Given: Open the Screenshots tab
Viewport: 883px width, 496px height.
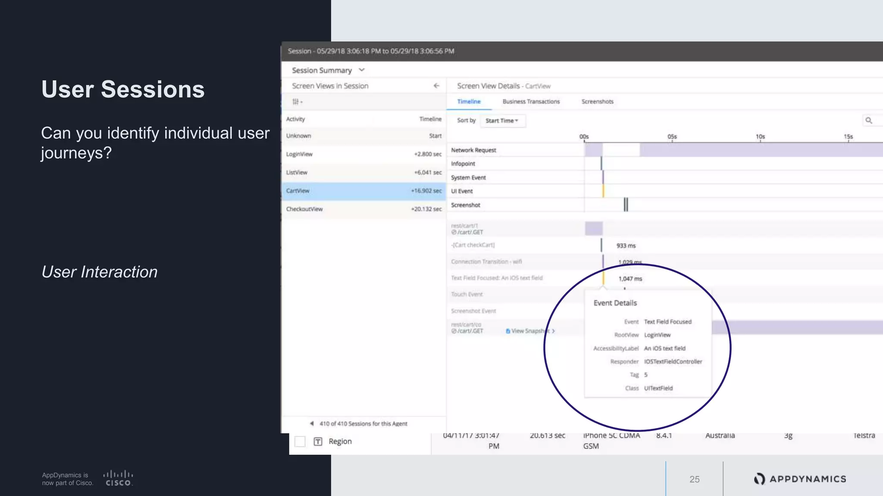Looking at the screenshot, I should point(598,102).
